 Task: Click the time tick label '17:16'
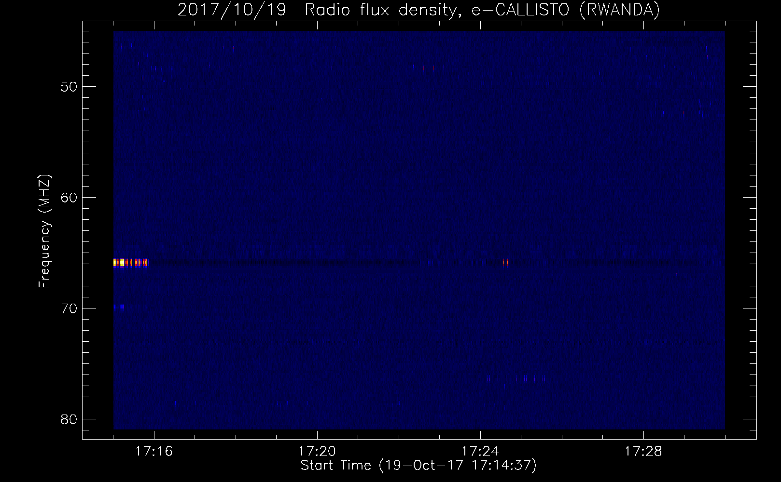154,452
